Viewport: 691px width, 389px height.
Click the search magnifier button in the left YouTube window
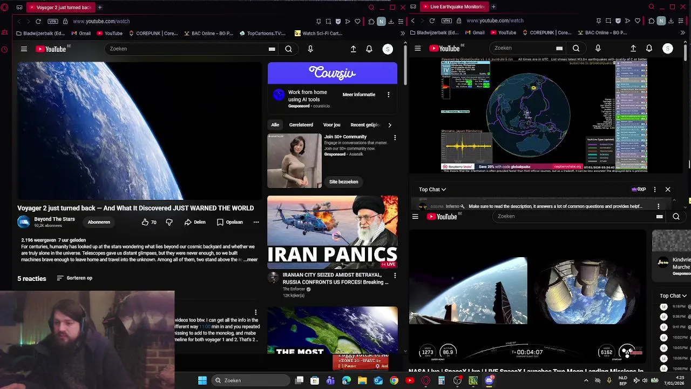[289, 49]
